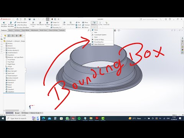Select the Wrap feature tool
This screenshot has height=138, width=184.
point(85,22)
